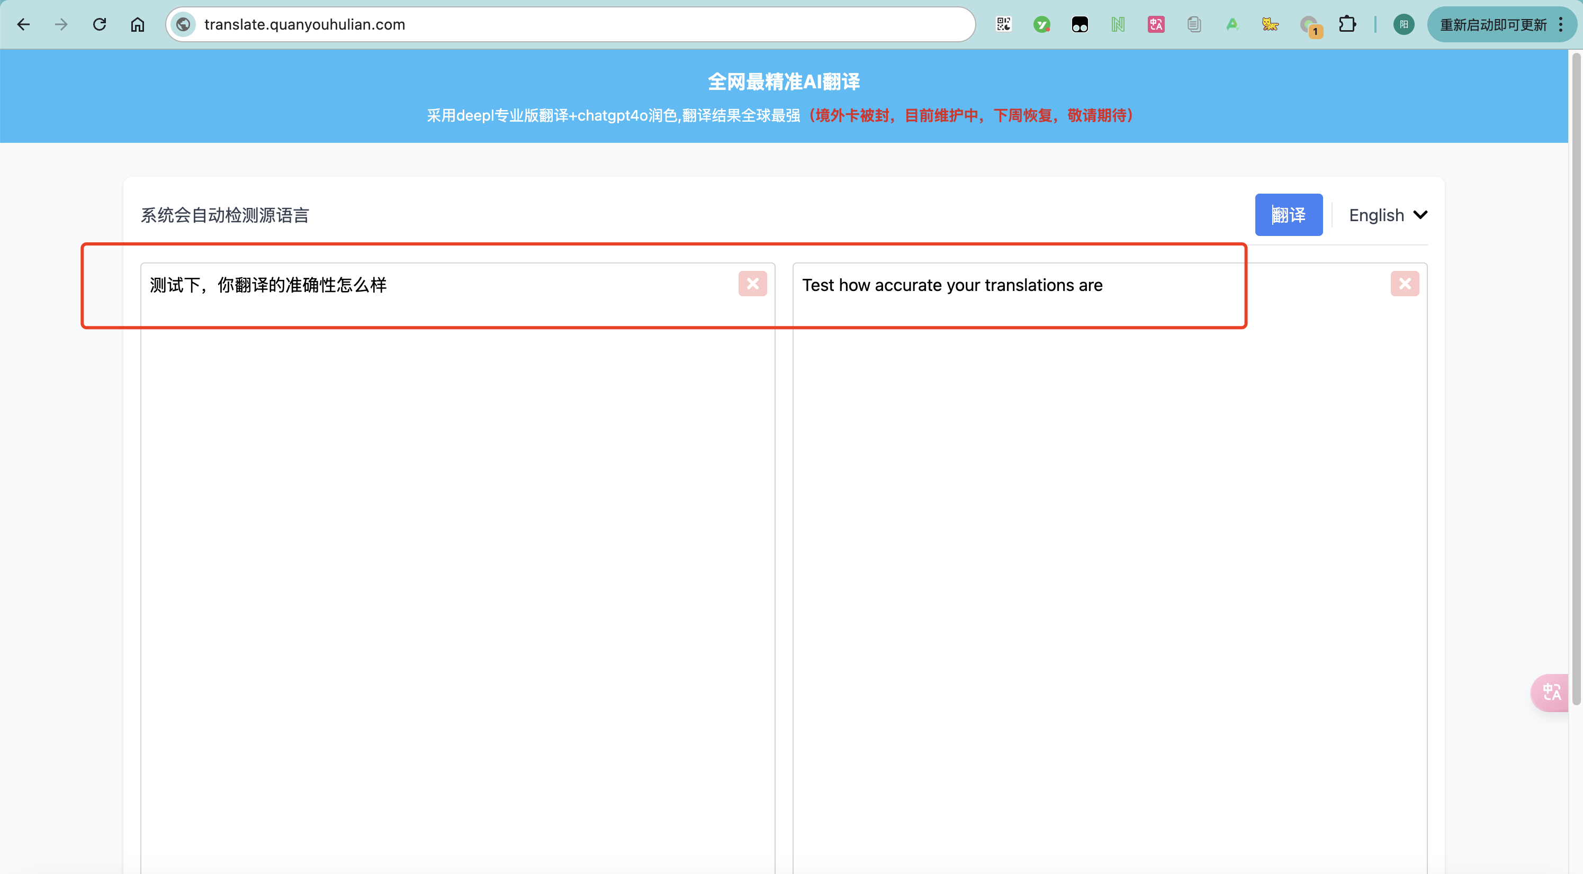The image size is (1583, 874).
Task: Go back to the previous page
Action: (23, 24)
